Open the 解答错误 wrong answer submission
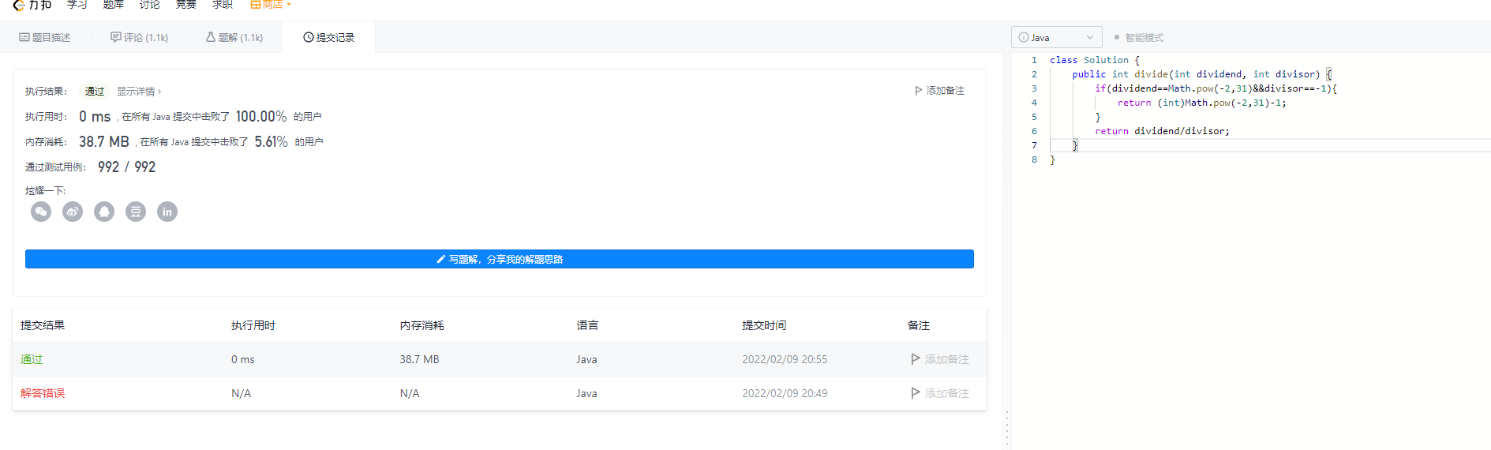The width and height of the screenshot is (1491, 450). [43, 393]
